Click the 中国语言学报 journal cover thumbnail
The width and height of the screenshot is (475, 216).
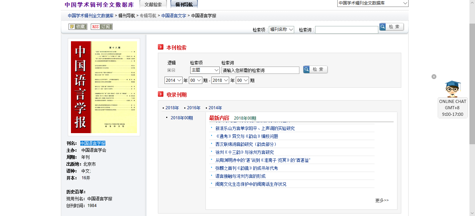point(104,87)
